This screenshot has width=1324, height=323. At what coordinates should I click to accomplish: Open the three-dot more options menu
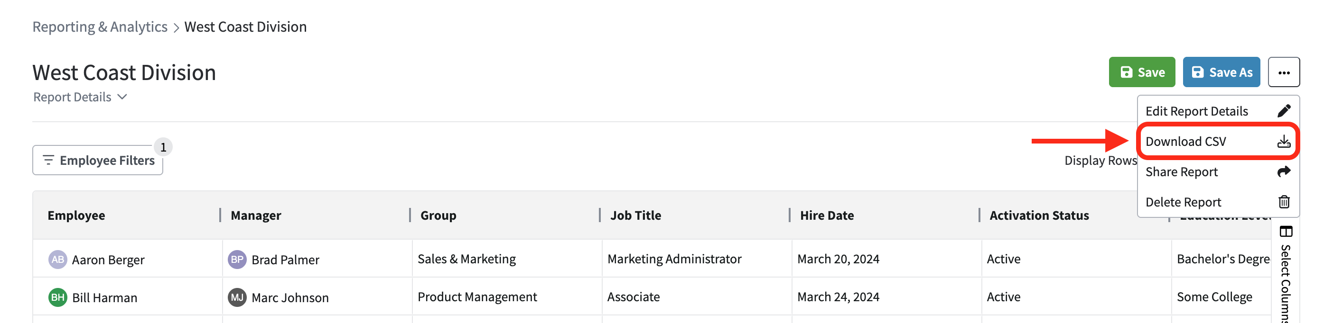pyautogui.click(x=1283, y=72)
